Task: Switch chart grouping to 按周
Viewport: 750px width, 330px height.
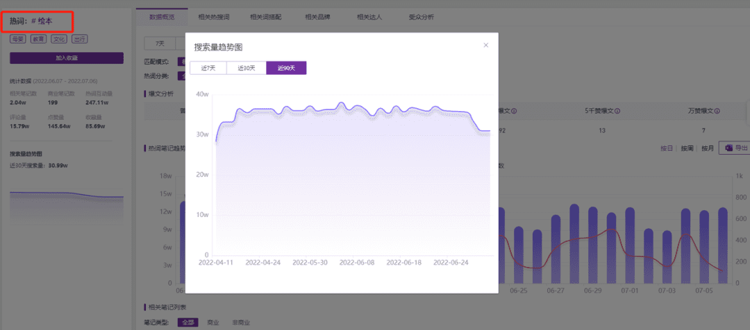Action: (x=687, y=148)
